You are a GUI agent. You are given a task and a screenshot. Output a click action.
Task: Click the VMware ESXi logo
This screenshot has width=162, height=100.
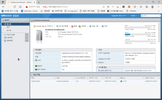(10, 16)
